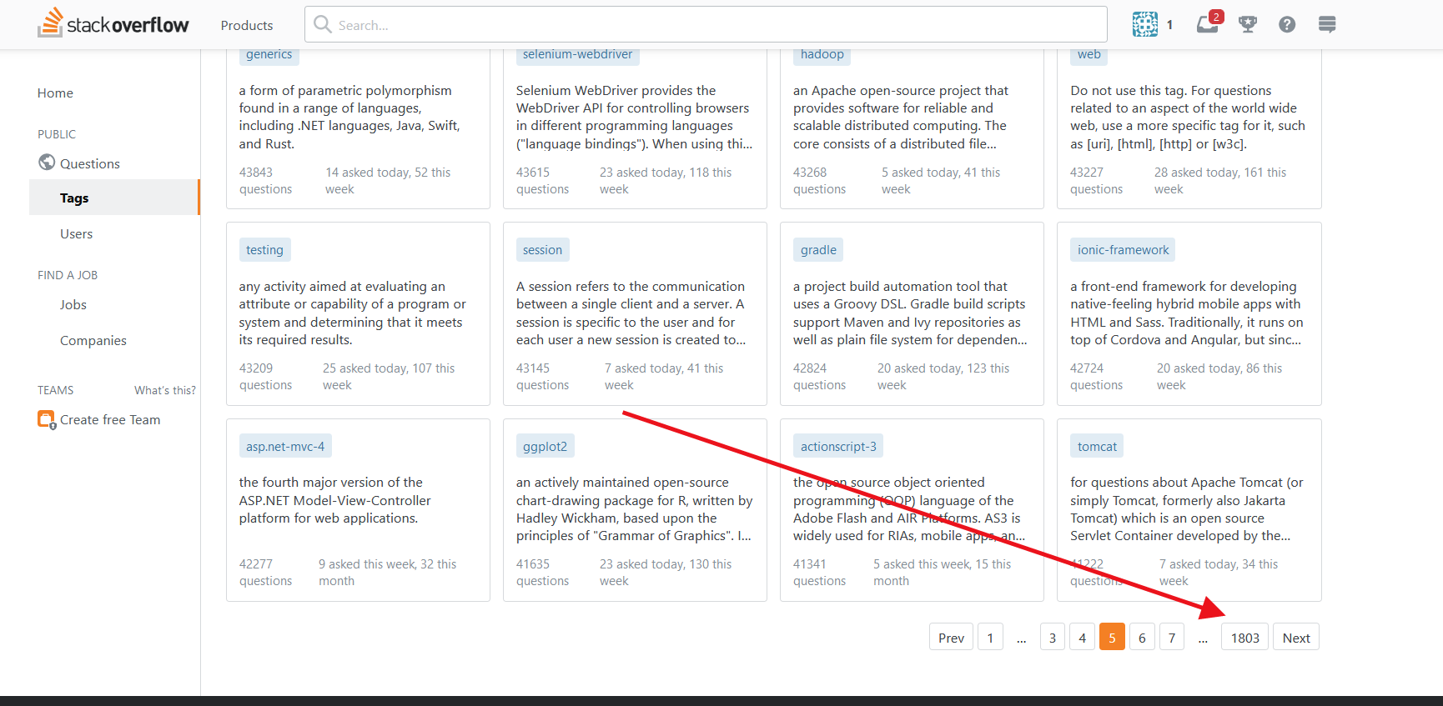Click the What's this? link

pos(165,390)
